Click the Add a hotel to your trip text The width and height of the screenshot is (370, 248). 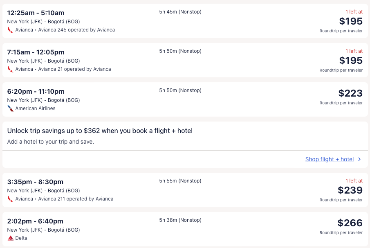pos(51,142)
